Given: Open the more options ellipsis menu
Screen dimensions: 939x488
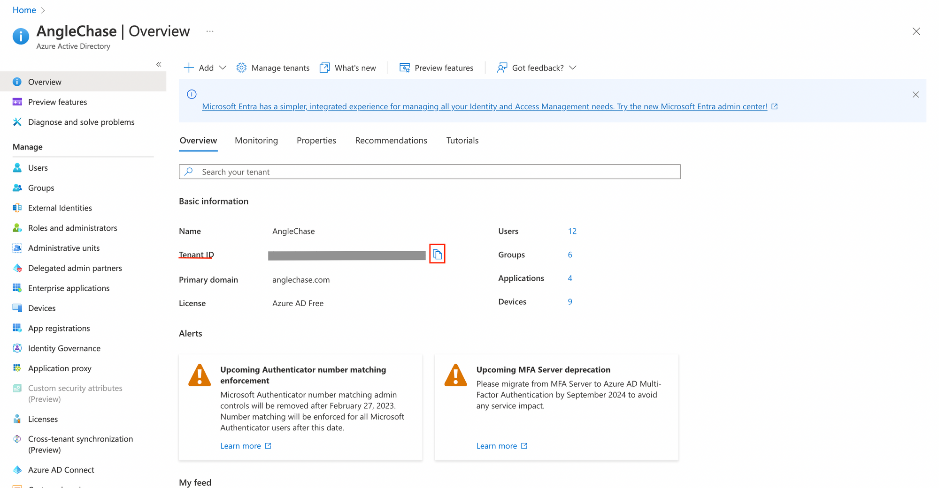Looking at the screenshot, I should pos(210,31).
